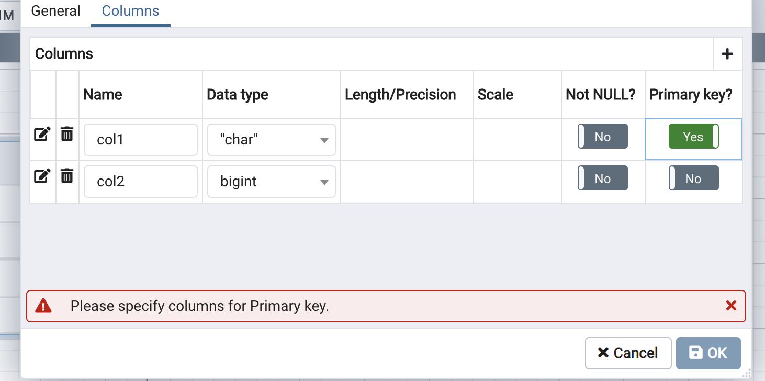Switch to the General tab

pos(55,11)
